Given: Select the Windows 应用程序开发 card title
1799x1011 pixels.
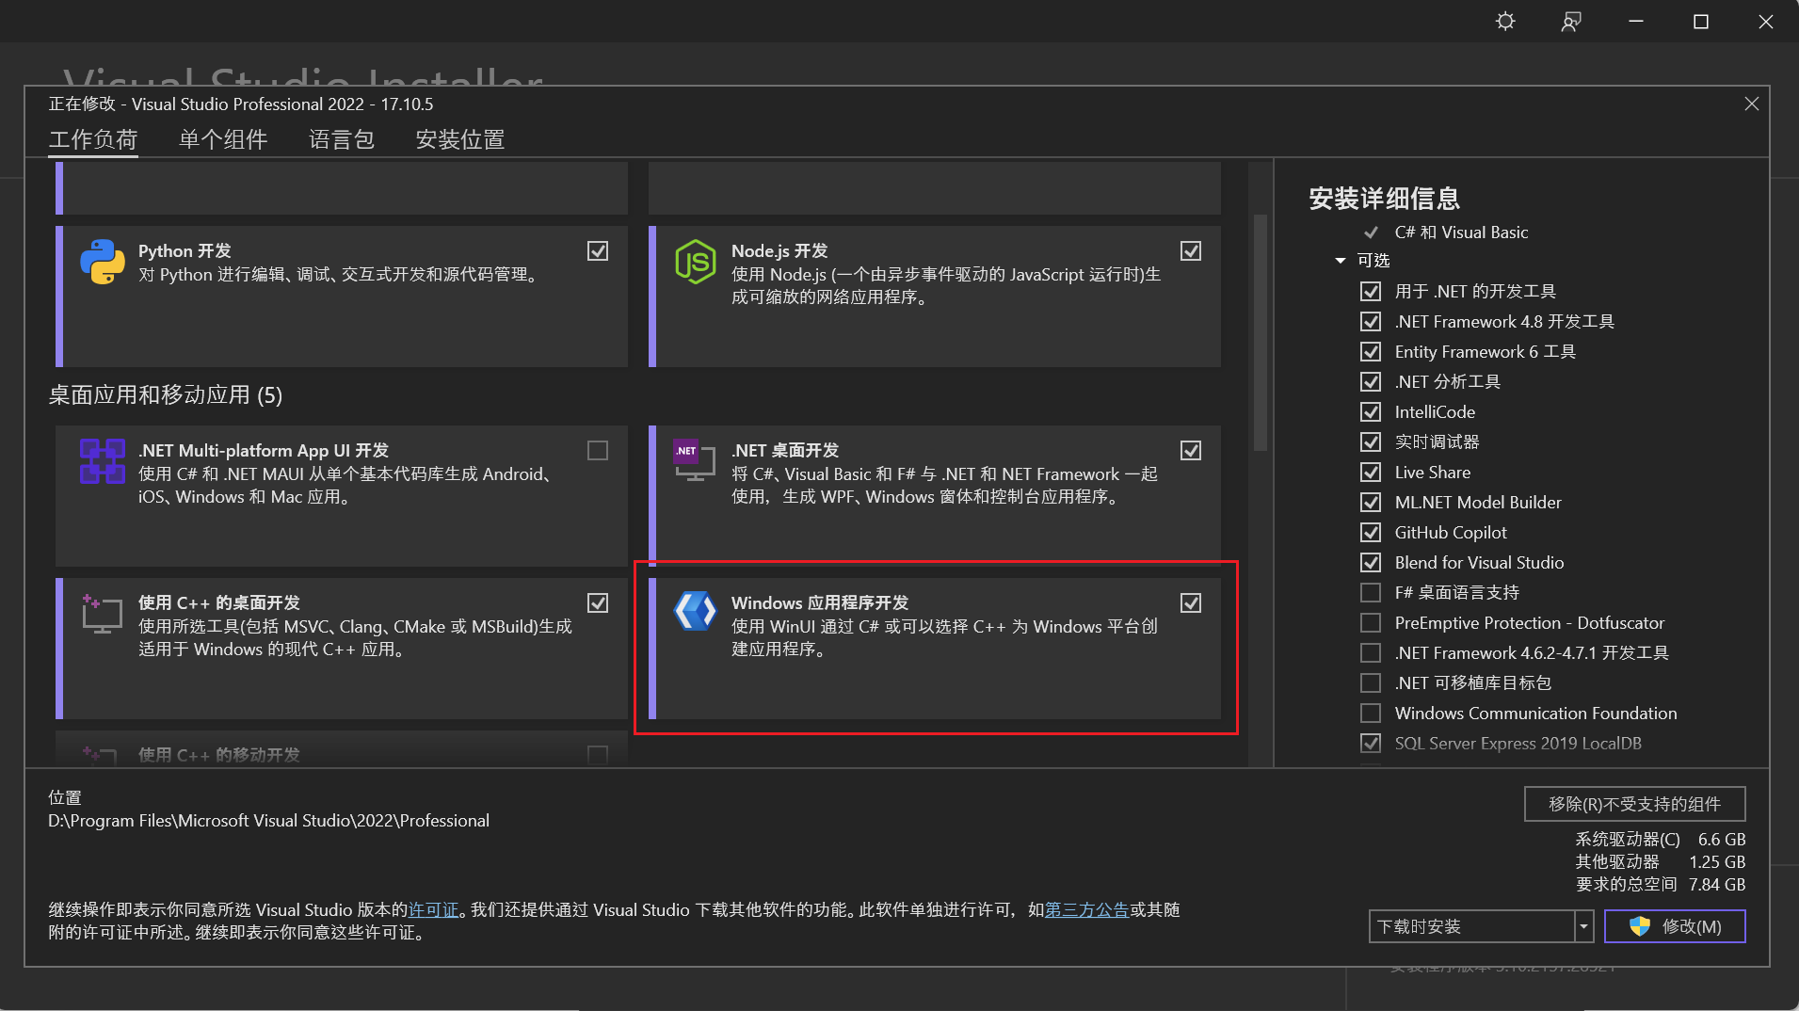Looking at the screenshot, I should coord(820,603).
